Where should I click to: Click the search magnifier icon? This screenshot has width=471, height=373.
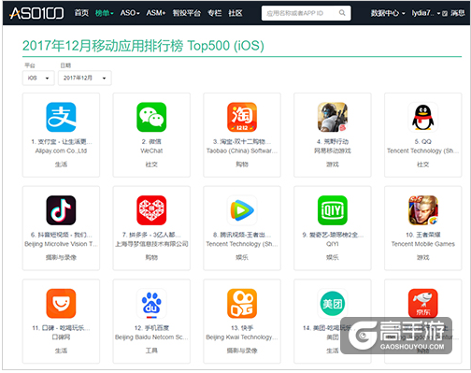pyautogui.click(x=342, y=13)
